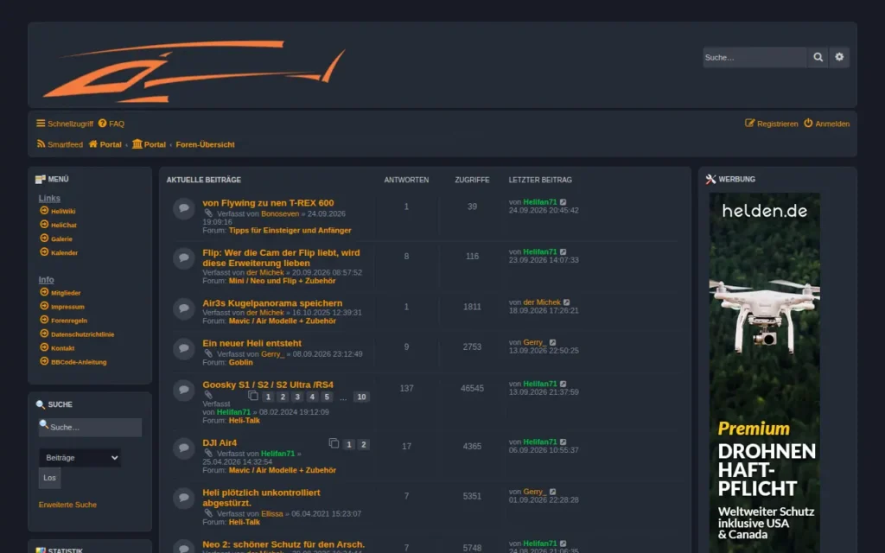Click the Registrieren link

tap(772, 124)
